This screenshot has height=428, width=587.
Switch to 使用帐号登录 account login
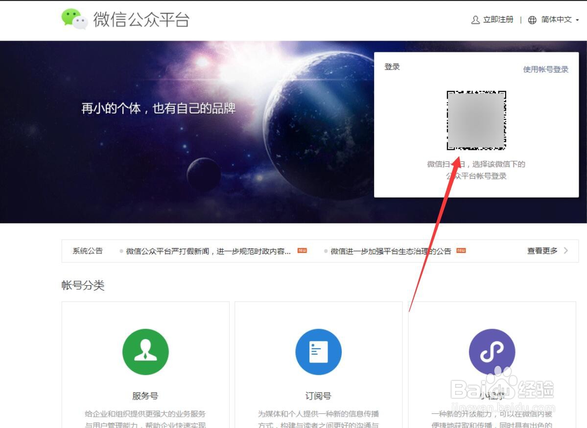[545, 69]
